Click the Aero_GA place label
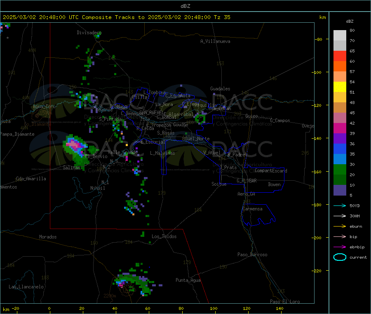 pyautogui.click(x=246, y=194)
